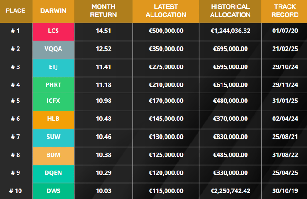Click the Latest Allocation column header
The height and width of the screenshot is (199, 307).
coord(166,11)
